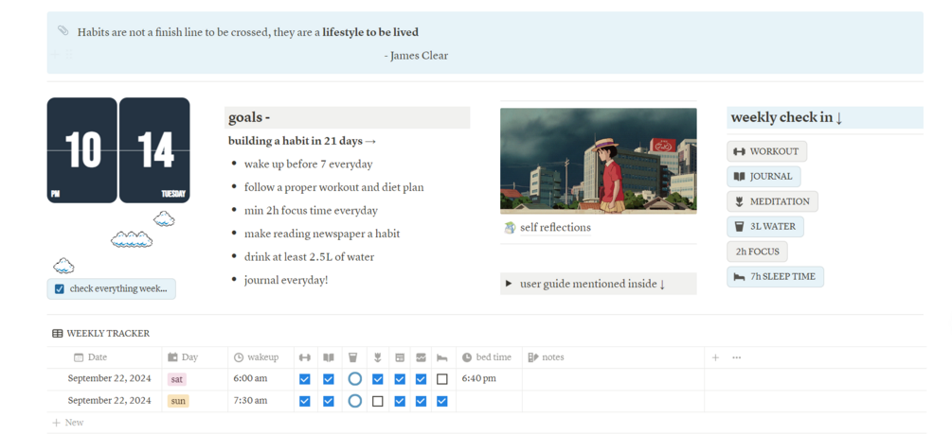Image resolution: width=952 pixels, height=434 pixels.
Task: Open the Date column header
Action: [104, 357]
